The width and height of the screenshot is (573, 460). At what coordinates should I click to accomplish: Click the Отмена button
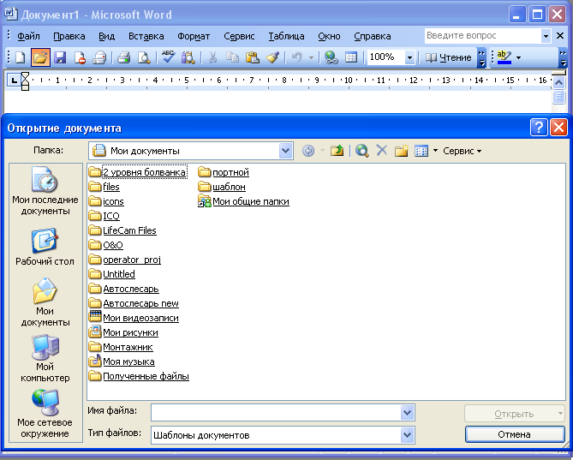pyautogui.click(x=515, y=434)
